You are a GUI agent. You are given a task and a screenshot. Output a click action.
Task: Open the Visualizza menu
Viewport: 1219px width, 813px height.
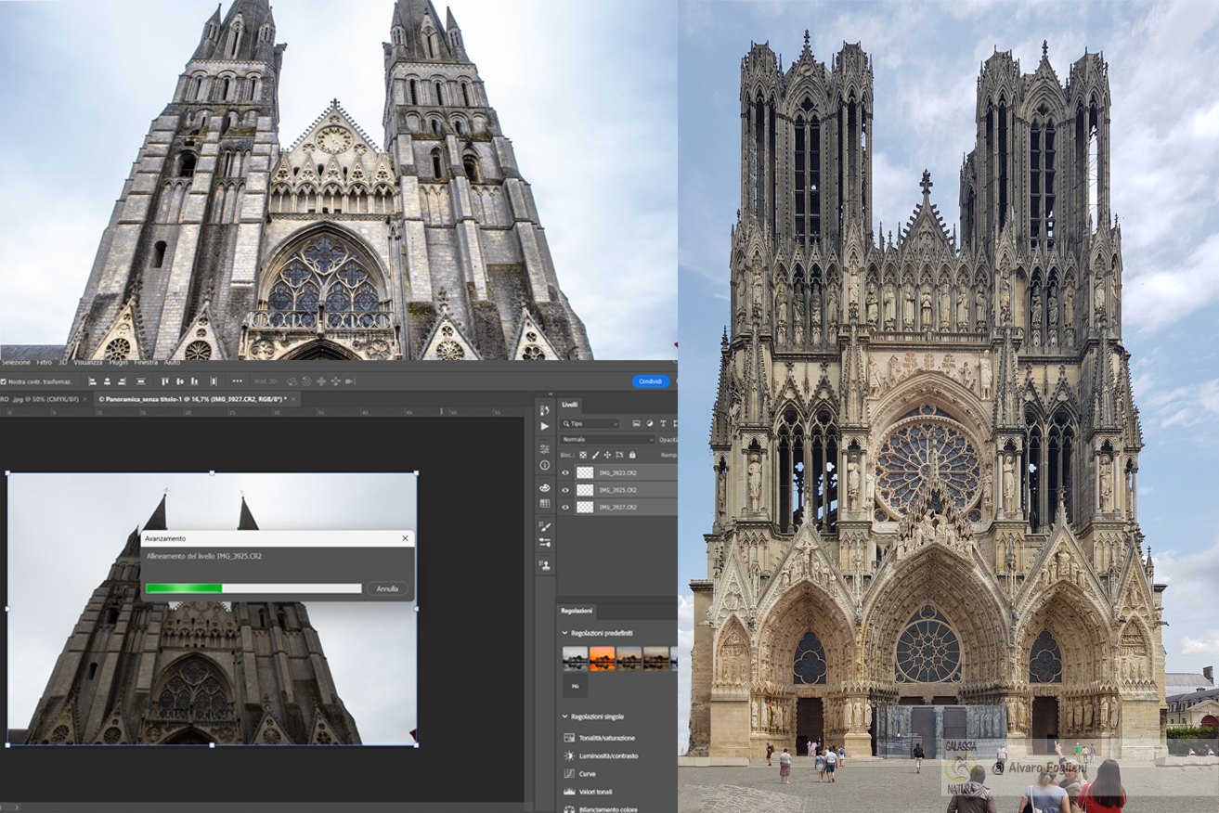click(88, 362)
